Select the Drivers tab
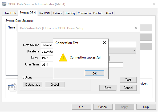This screenshot has height=112, width=158. pos(58,13)
